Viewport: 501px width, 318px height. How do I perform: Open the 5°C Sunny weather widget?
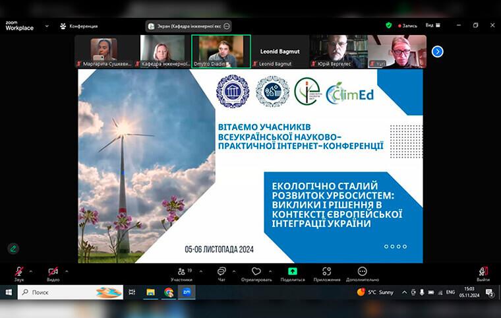click(x=376, y=292)
